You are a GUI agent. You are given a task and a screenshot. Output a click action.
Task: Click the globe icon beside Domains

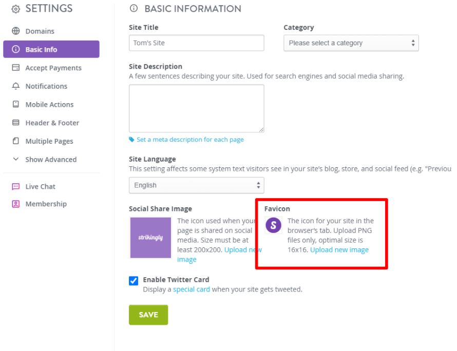[16, 31]
